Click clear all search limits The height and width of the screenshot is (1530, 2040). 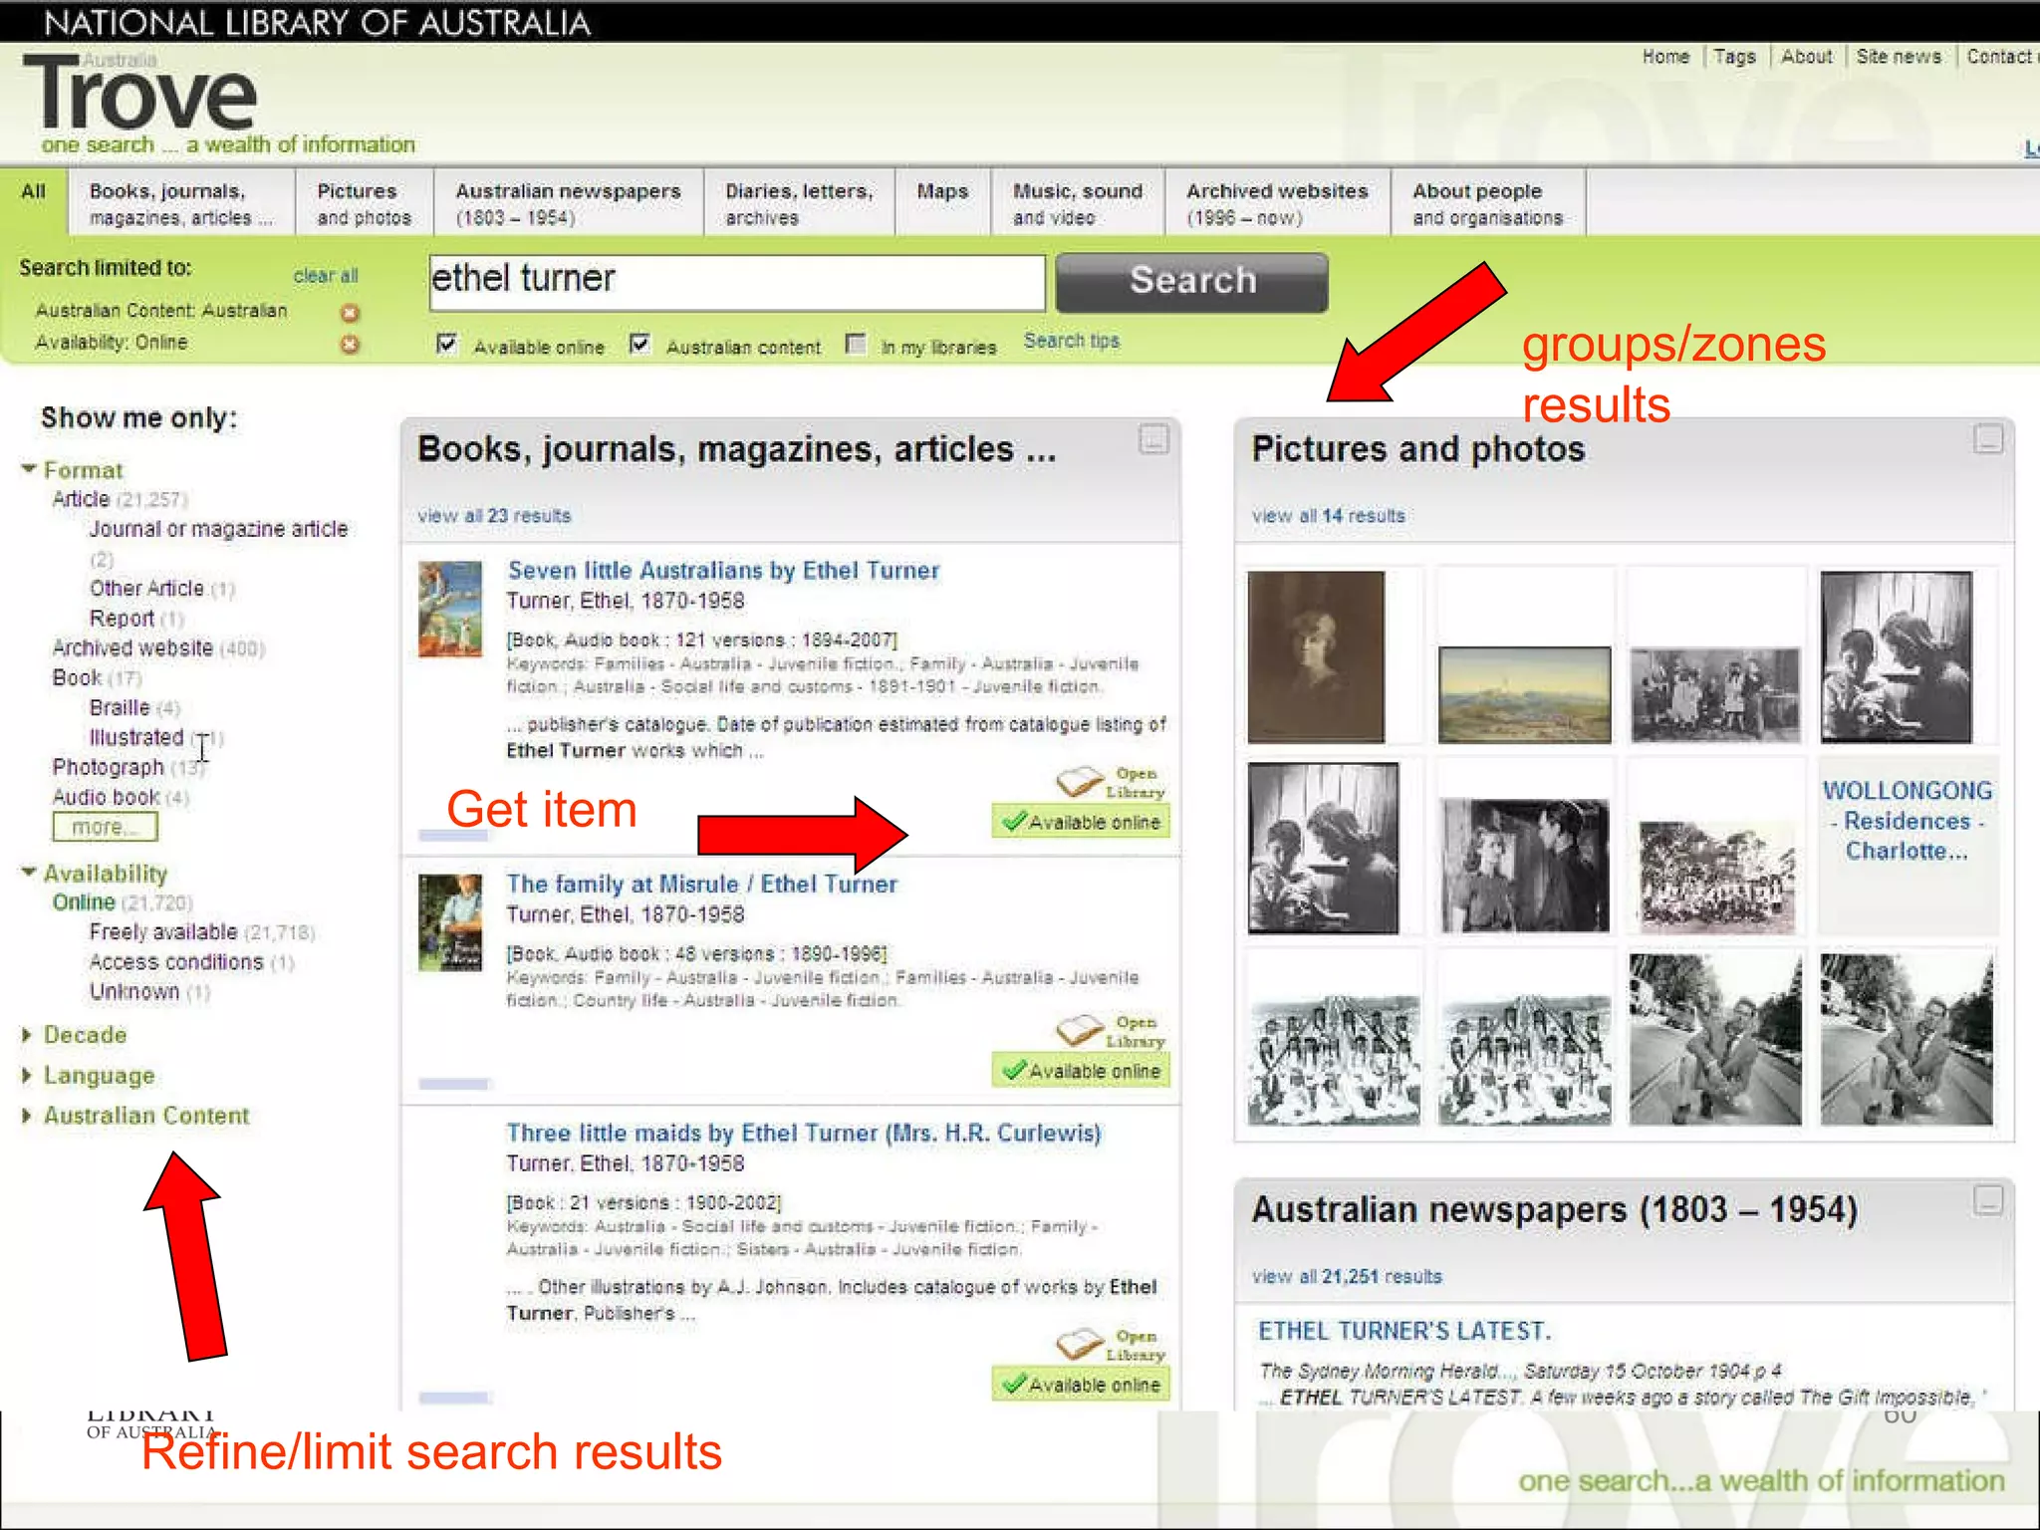325,275
